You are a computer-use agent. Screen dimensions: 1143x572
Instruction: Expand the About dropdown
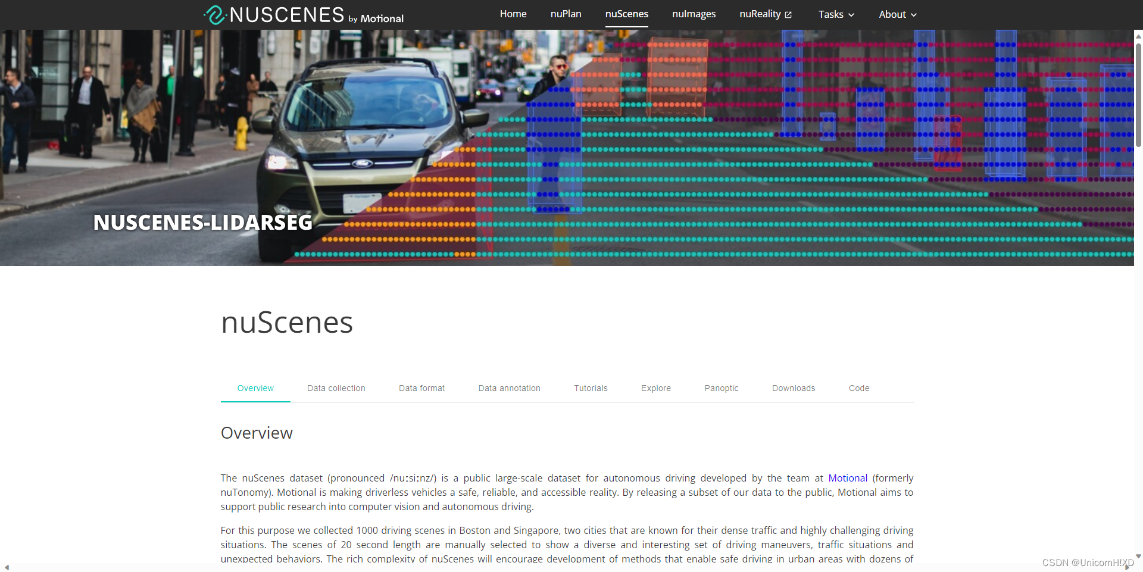point(897,14)
